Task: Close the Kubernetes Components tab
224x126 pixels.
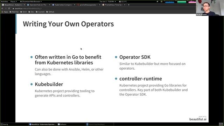Action: tap(75, 5)
